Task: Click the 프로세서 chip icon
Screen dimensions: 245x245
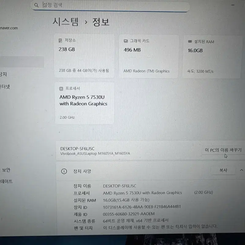Action: 61,89
